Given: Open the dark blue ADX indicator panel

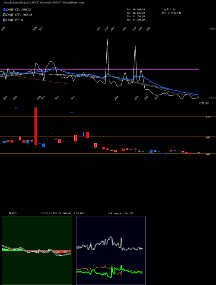Looking at the screenshot, I should [111, 250].
